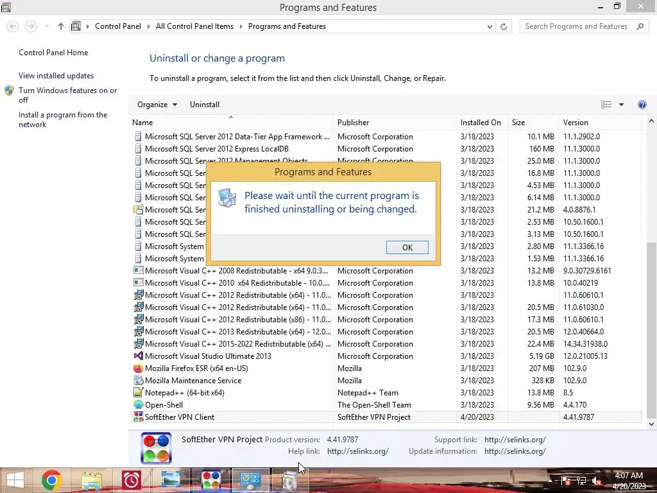Select version cell 12.0.21005.13
This screenshot has width=657, height=493.
click(585, 356)
